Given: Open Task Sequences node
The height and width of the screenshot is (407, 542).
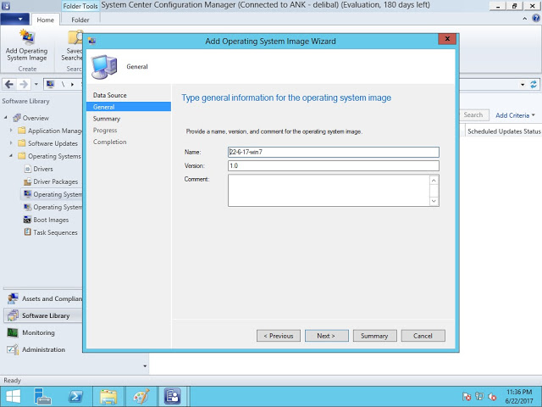Looking at the screenshot, I should pyautogui.click(x=55, y=232).
